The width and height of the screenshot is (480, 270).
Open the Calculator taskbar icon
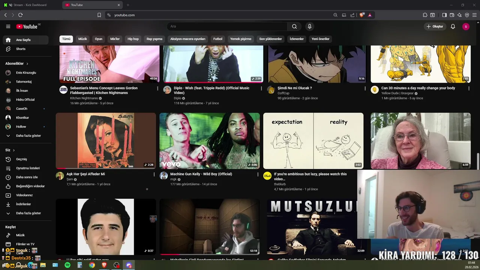point(79,265)
